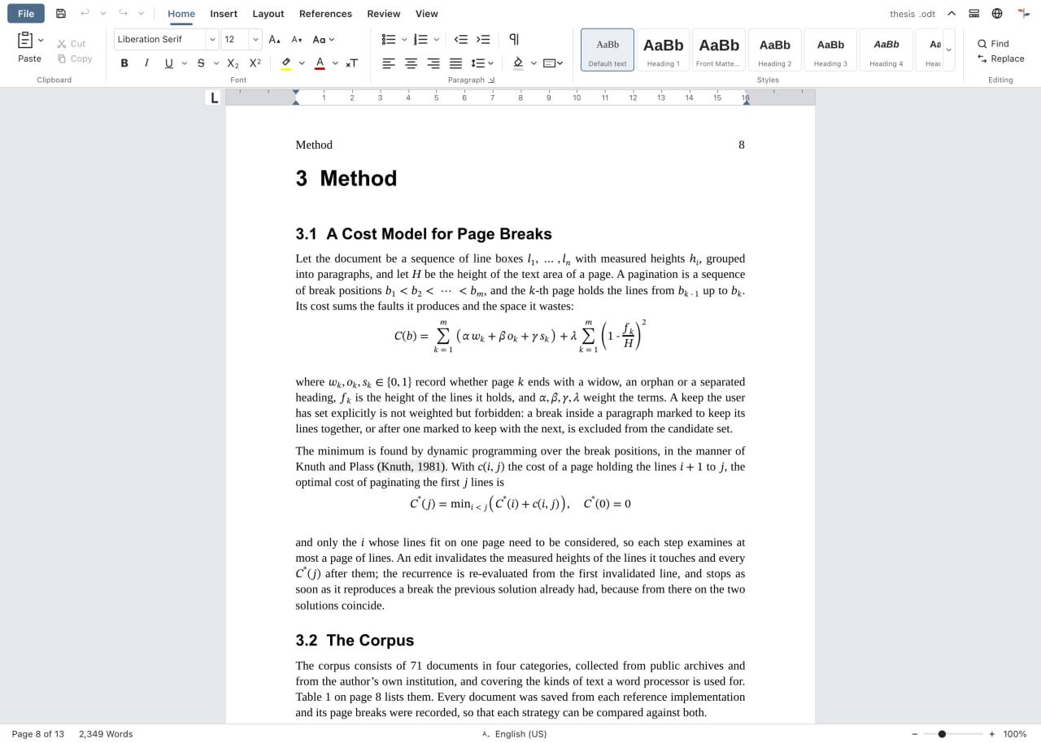
Task: Apply the Heading 2 style
Action: coord(775,50)
